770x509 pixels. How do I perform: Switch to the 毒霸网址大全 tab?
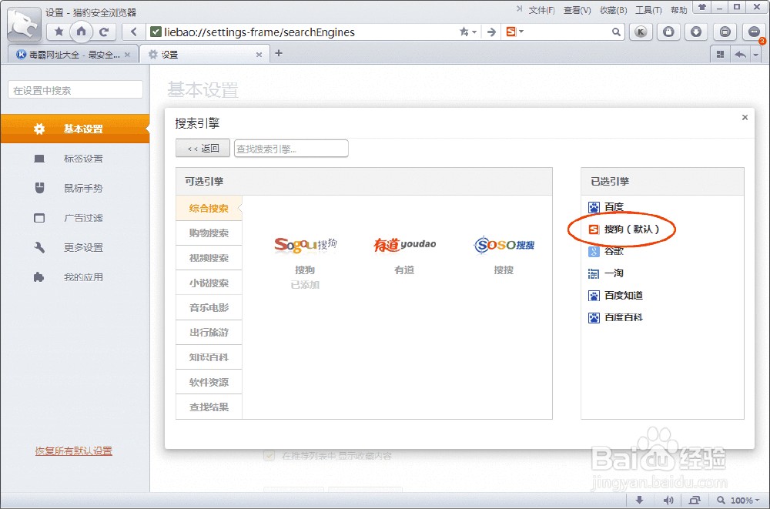point(71,55)
